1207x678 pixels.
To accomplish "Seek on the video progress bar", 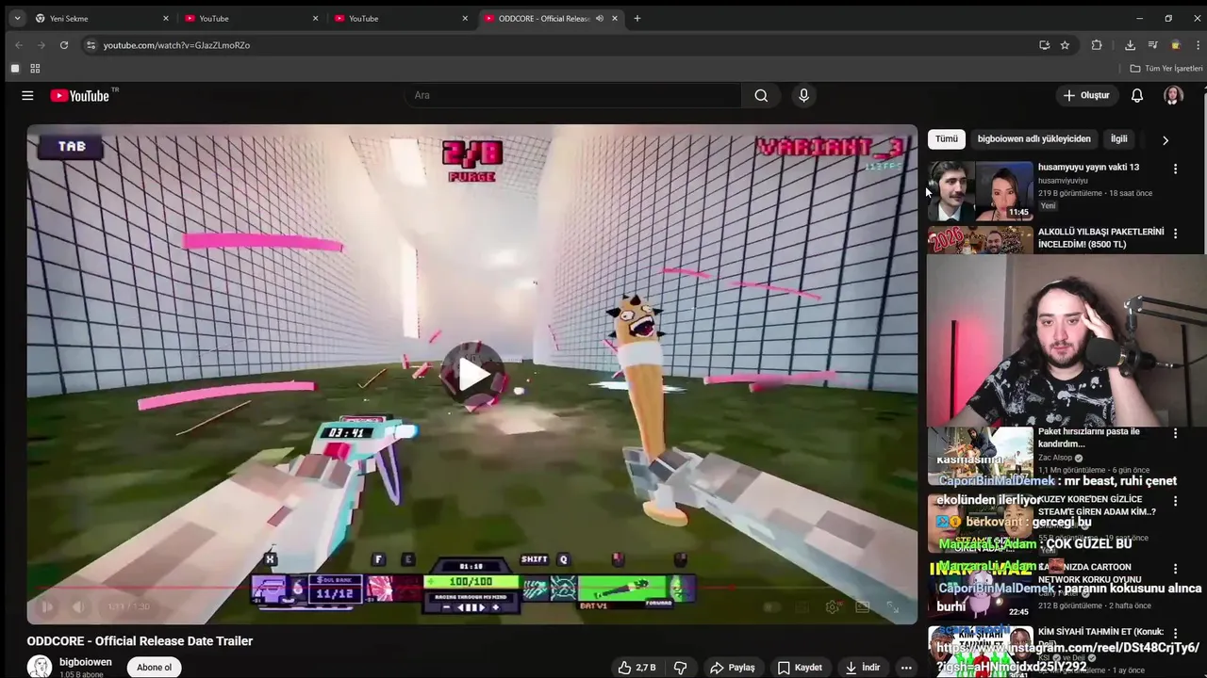I will point(471,589).
